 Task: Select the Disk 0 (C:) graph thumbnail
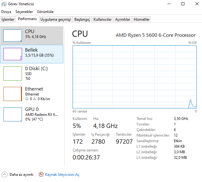[13, 73]
